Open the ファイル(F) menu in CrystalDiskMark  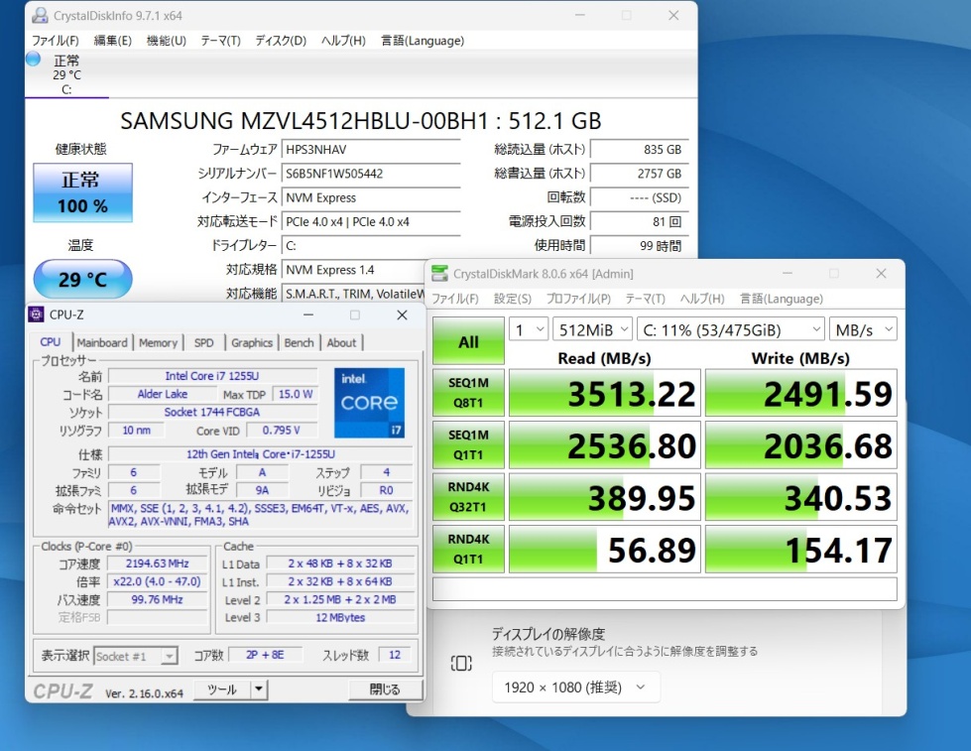[x=455, y=299]
